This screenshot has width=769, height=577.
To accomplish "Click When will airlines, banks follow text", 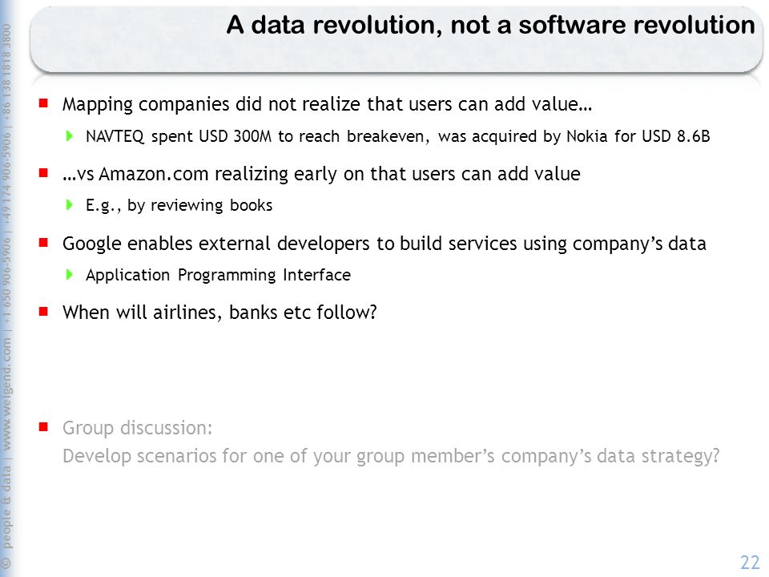I will [219, 313].
